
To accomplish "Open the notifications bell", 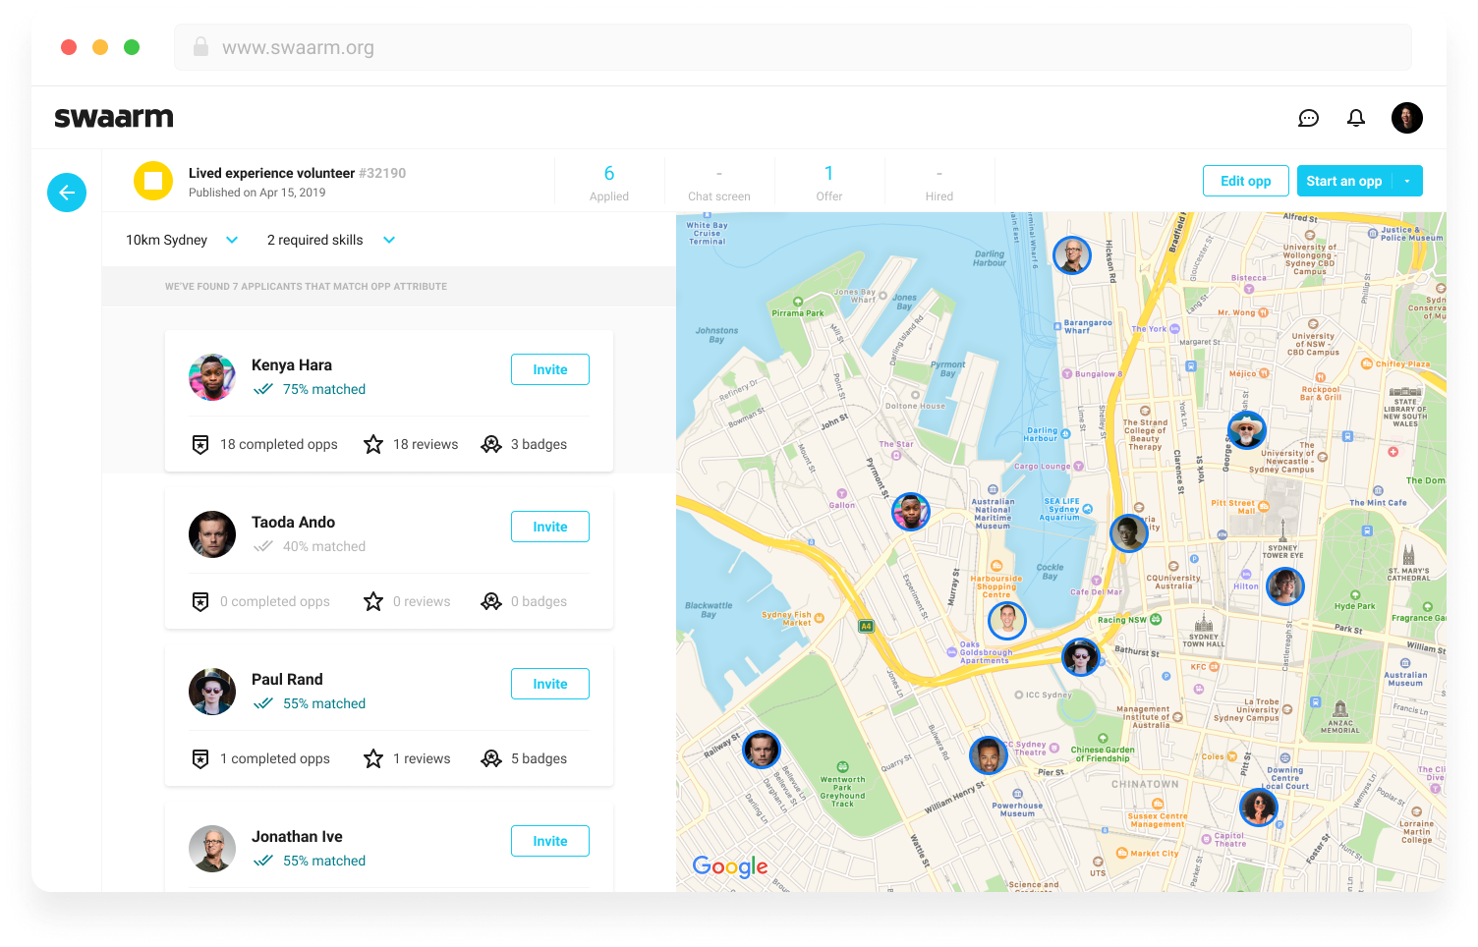I will click(x=1356, y=117).
